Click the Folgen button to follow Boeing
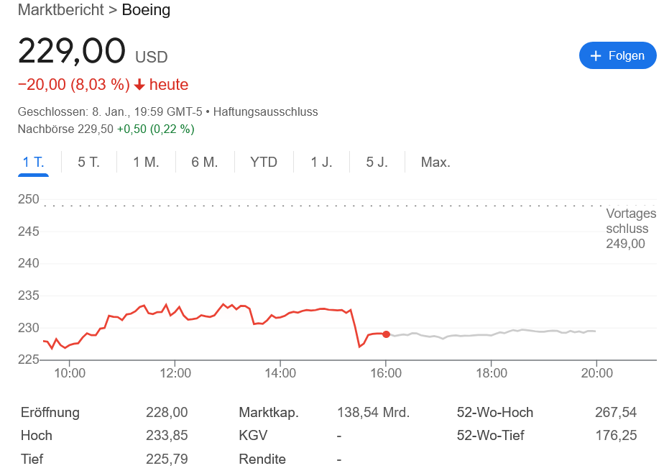The width and height of the screenshot is (664, 476). pyautogui.click(x=617, y=55)
